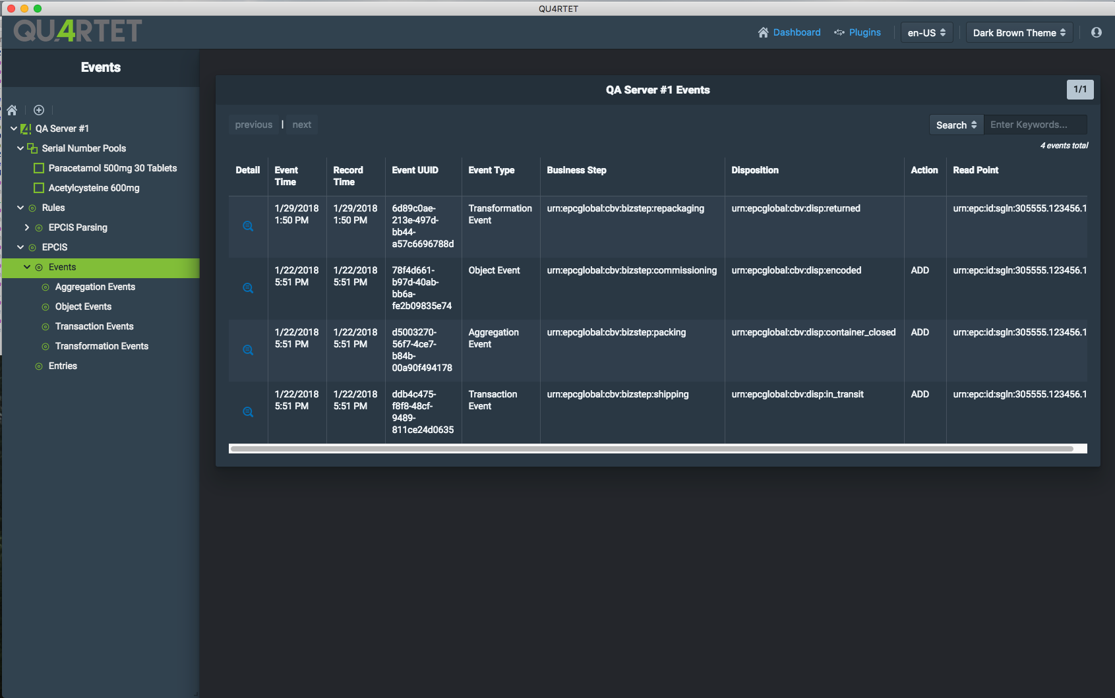Viewport: 1115px width, 698px height.
Task: Open detail magnifier for Aggregation Event row
Action: pyautogui.click(x=248, y=350)
